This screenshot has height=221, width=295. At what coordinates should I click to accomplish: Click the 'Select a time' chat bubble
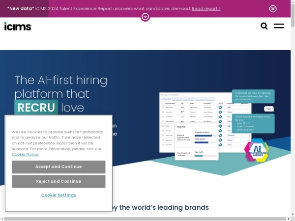tap(253, 123)
